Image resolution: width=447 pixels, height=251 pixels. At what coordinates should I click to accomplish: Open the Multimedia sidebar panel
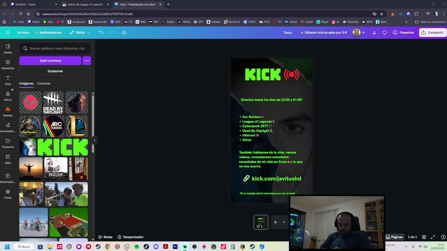[8, 178]
